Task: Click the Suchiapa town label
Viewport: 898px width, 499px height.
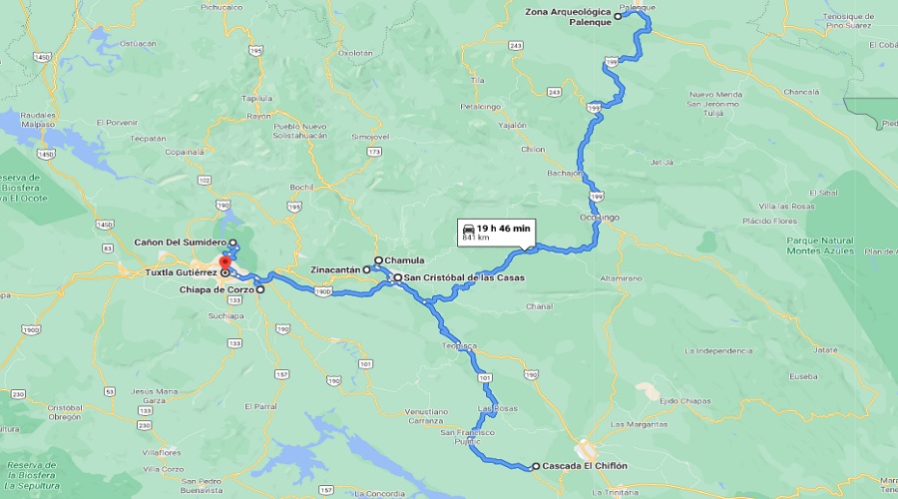Action: 225,316
